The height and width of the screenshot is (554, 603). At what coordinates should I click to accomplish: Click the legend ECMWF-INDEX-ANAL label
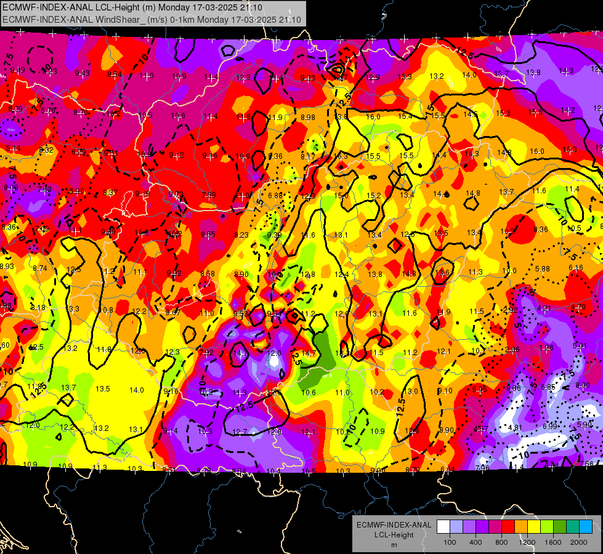394,525
